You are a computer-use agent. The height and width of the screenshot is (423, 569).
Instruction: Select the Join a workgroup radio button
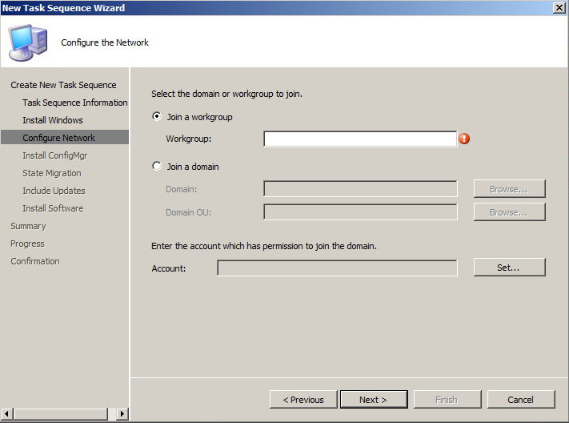point(157,117)
